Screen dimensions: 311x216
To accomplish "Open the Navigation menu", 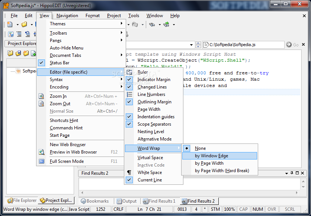I will click(x=67, y=16).
